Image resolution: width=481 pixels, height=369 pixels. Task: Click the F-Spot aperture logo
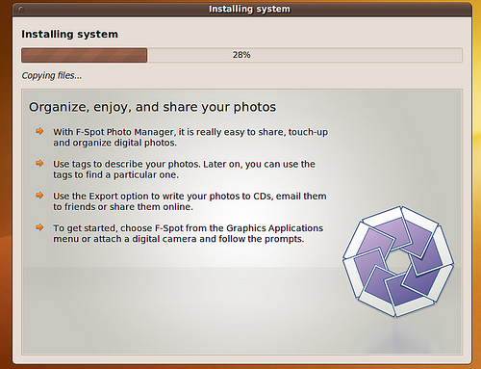(398, 261)
